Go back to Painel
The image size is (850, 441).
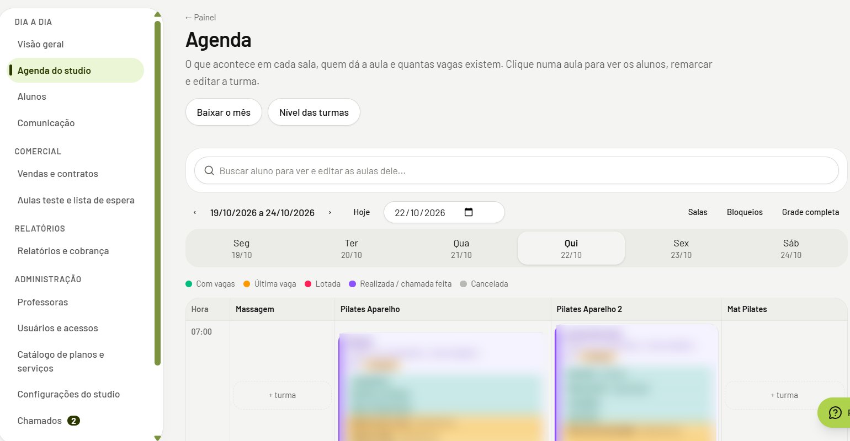tap(200, 18)
